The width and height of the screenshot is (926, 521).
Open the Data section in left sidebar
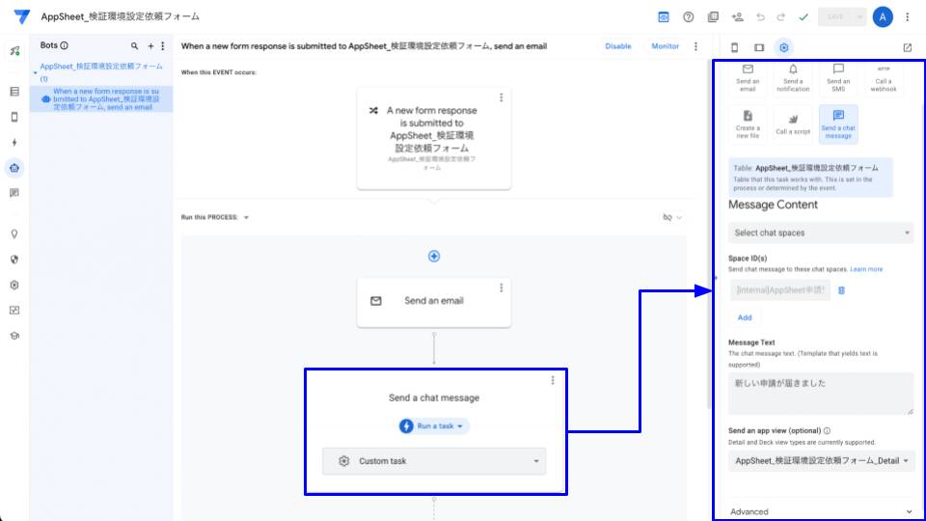[14, 92]
